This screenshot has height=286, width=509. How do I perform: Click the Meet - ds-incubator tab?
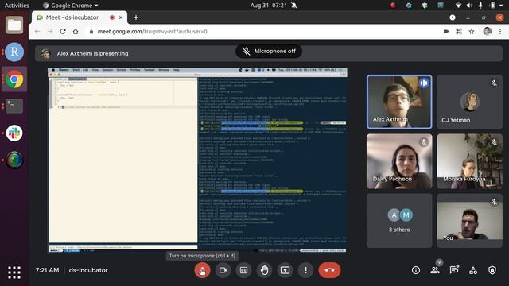click(80, 17)
